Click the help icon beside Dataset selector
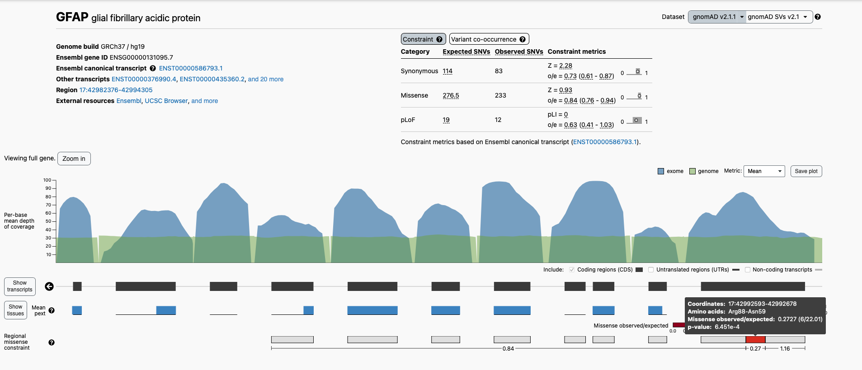The width and height of the screenshot is (862, 370). pyautogui.click(x=817, y=17)
